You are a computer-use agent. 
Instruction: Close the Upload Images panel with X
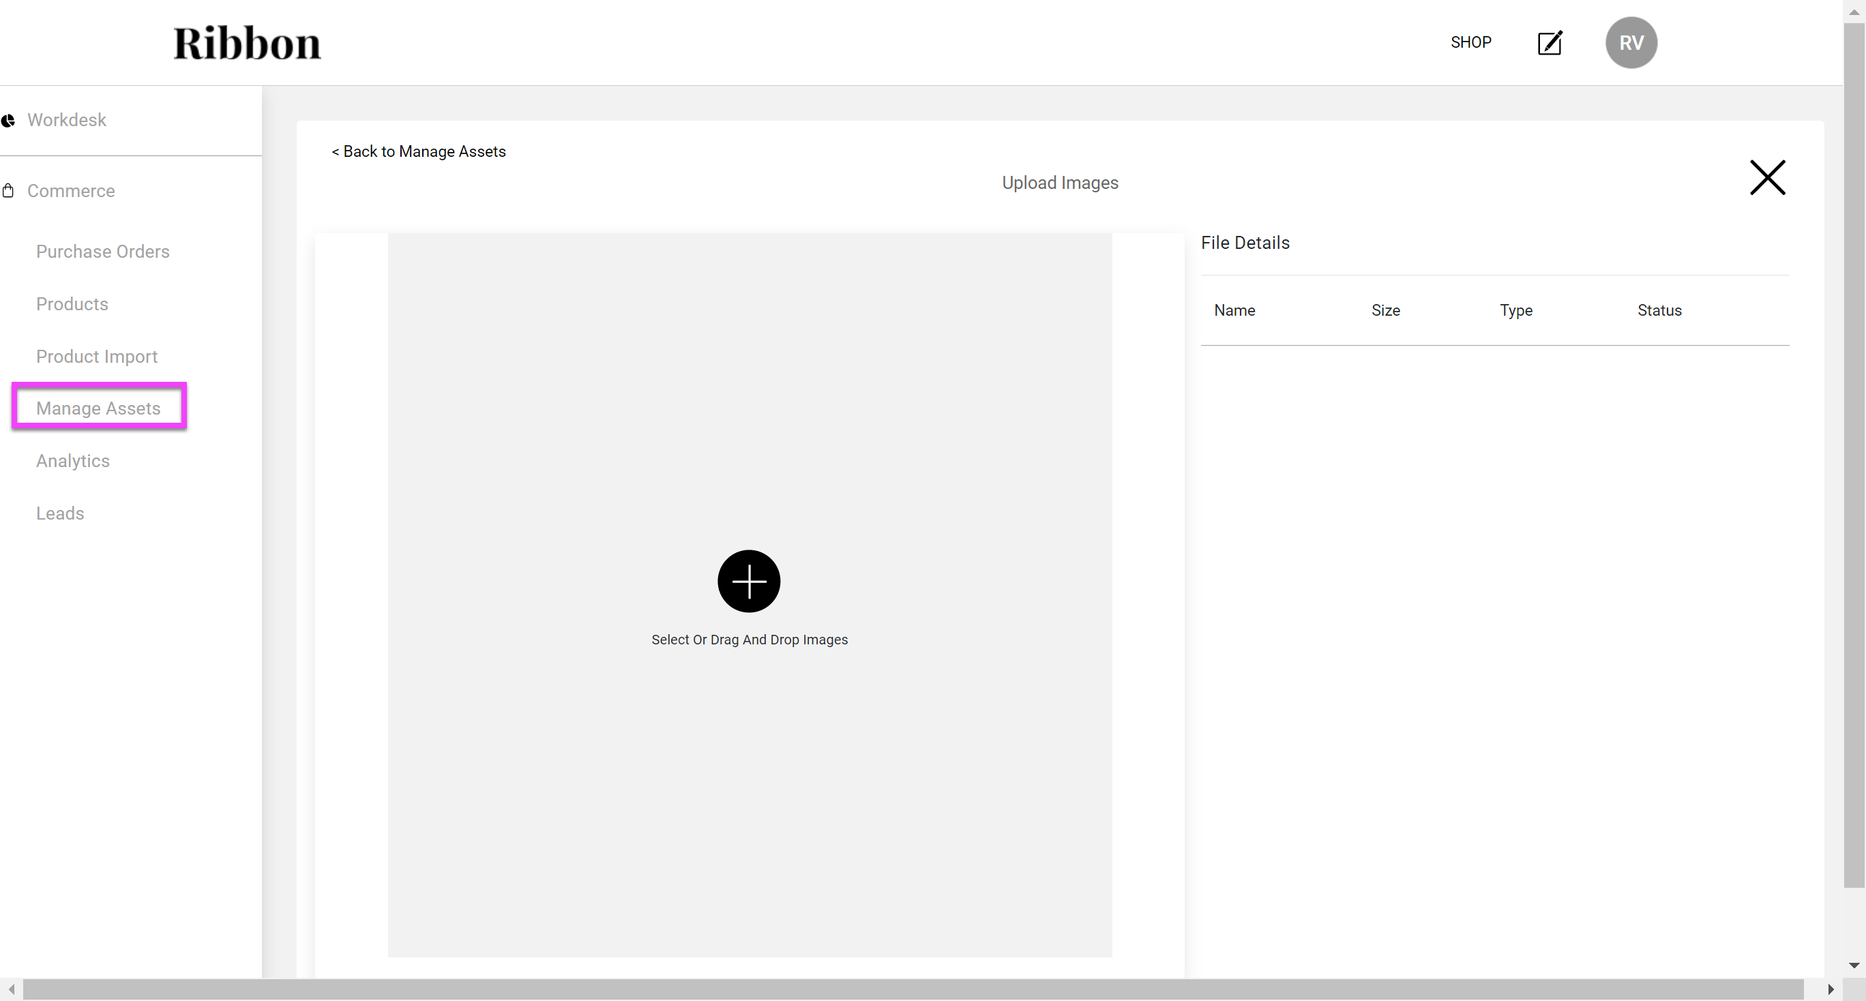coord(1766,177)
